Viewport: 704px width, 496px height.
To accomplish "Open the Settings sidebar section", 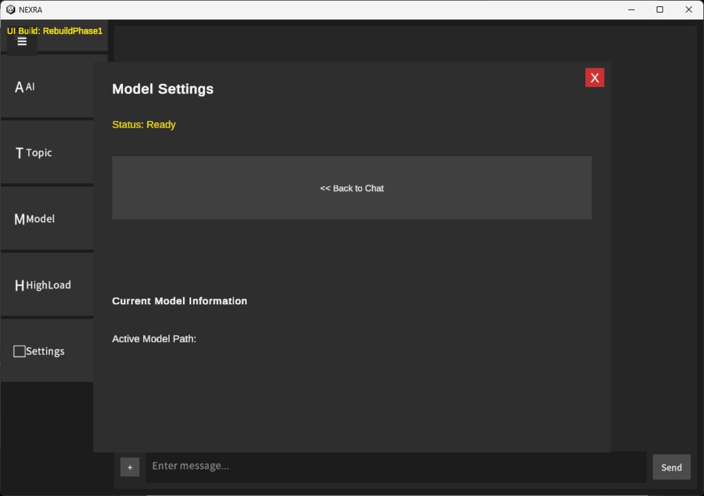I will (x=47, y=351).
